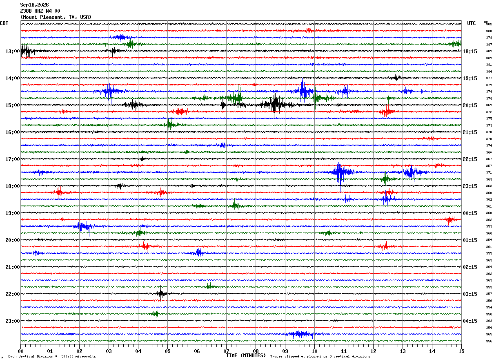The height and width of the screenshot is (362, 494).
Task: Click the 20:15 UTC time label
Action: (470, 105)
